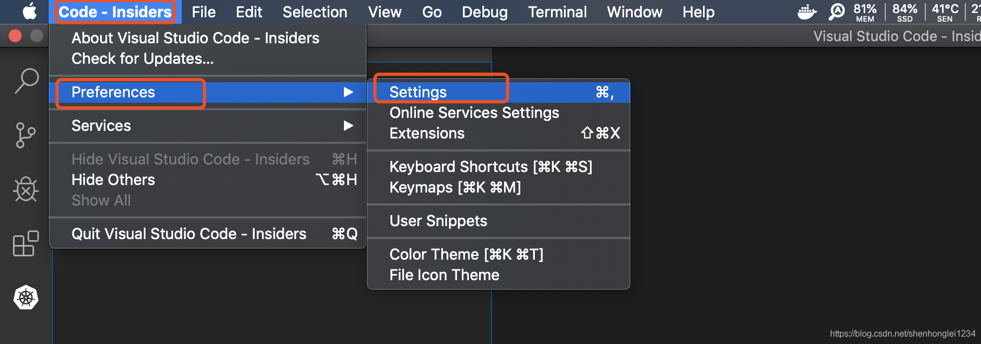Viewport: 981px width, 344px height.
Task: Open User Snippets
Action: [439, 221]
